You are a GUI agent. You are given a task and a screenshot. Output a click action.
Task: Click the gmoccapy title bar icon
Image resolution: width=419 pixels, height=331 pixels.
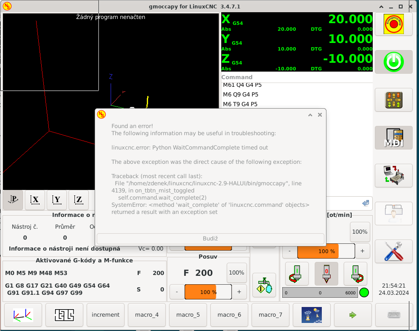(7, 6)
